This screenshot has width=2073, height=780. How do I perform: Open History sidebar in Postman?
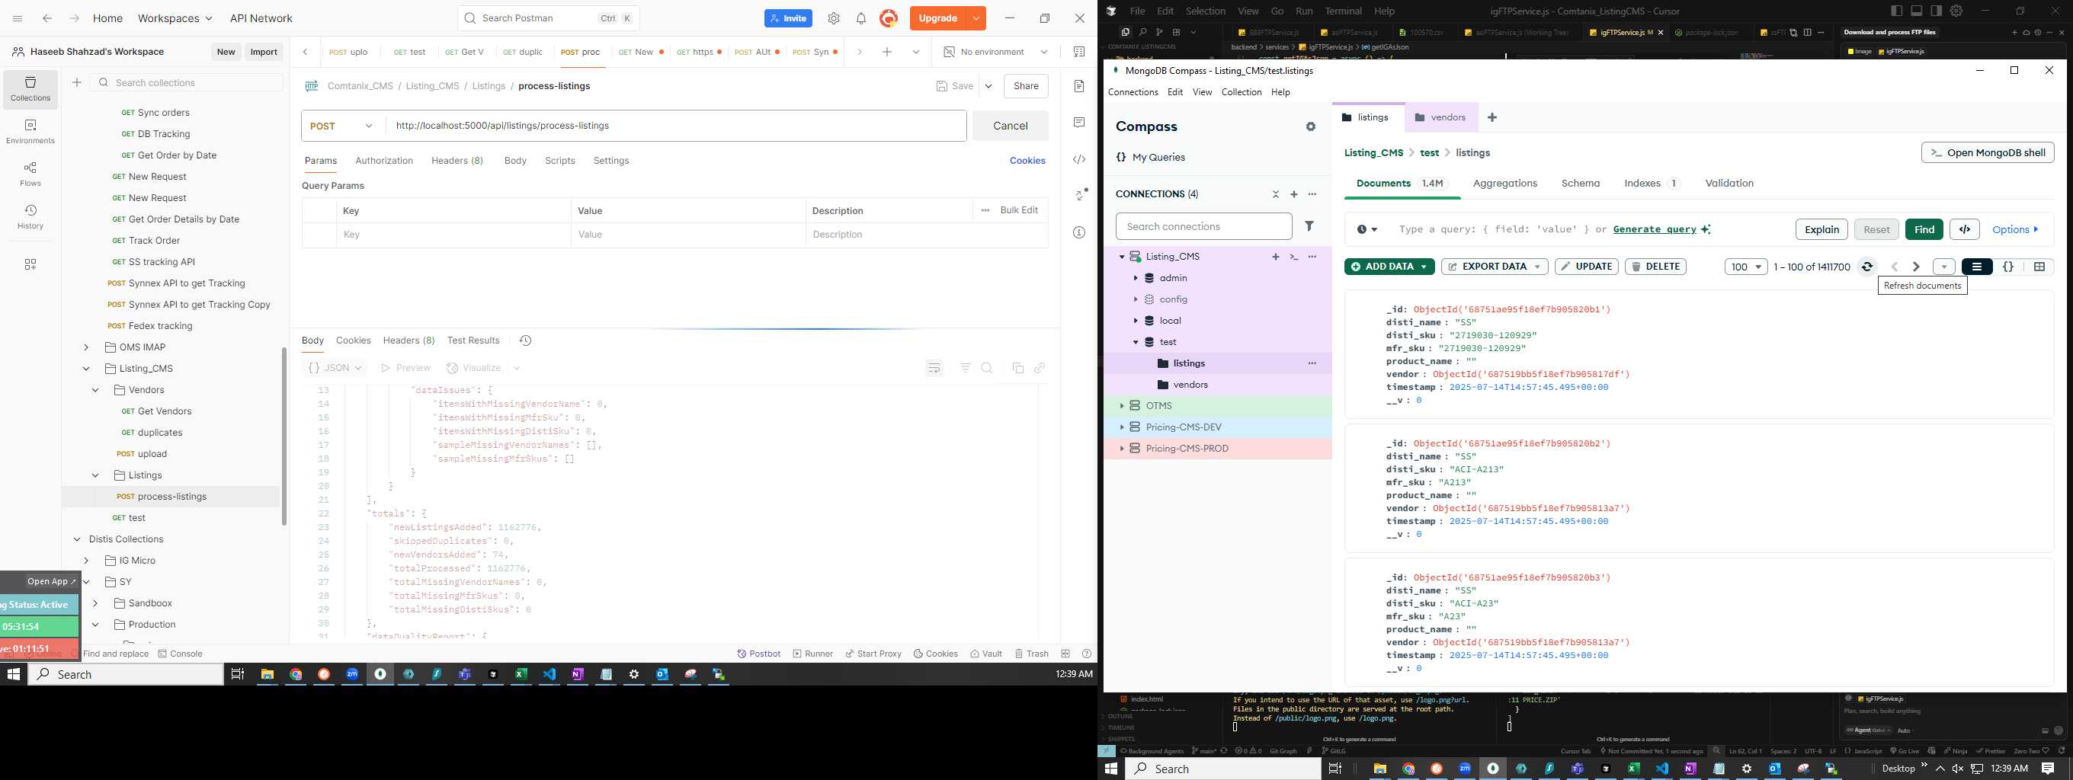[x=30, y=217]
